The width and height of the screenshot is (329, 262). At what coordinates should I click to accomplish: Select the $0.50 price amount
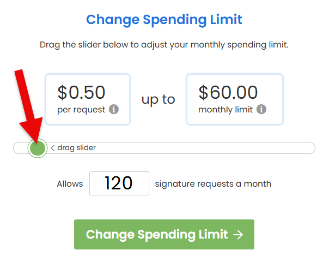tap(81, 92)
